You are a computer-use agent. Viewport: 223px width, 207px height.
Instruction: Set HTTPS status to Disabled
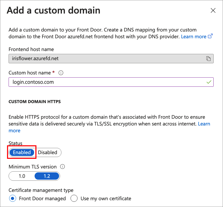[48, 152]
